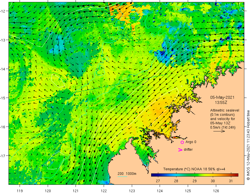Click the 'and velocity for' caption line

[x=222, y=119]
